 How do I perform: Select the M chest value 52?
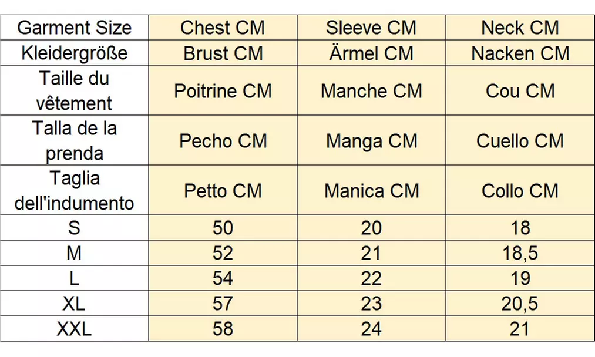click(223, 253)
